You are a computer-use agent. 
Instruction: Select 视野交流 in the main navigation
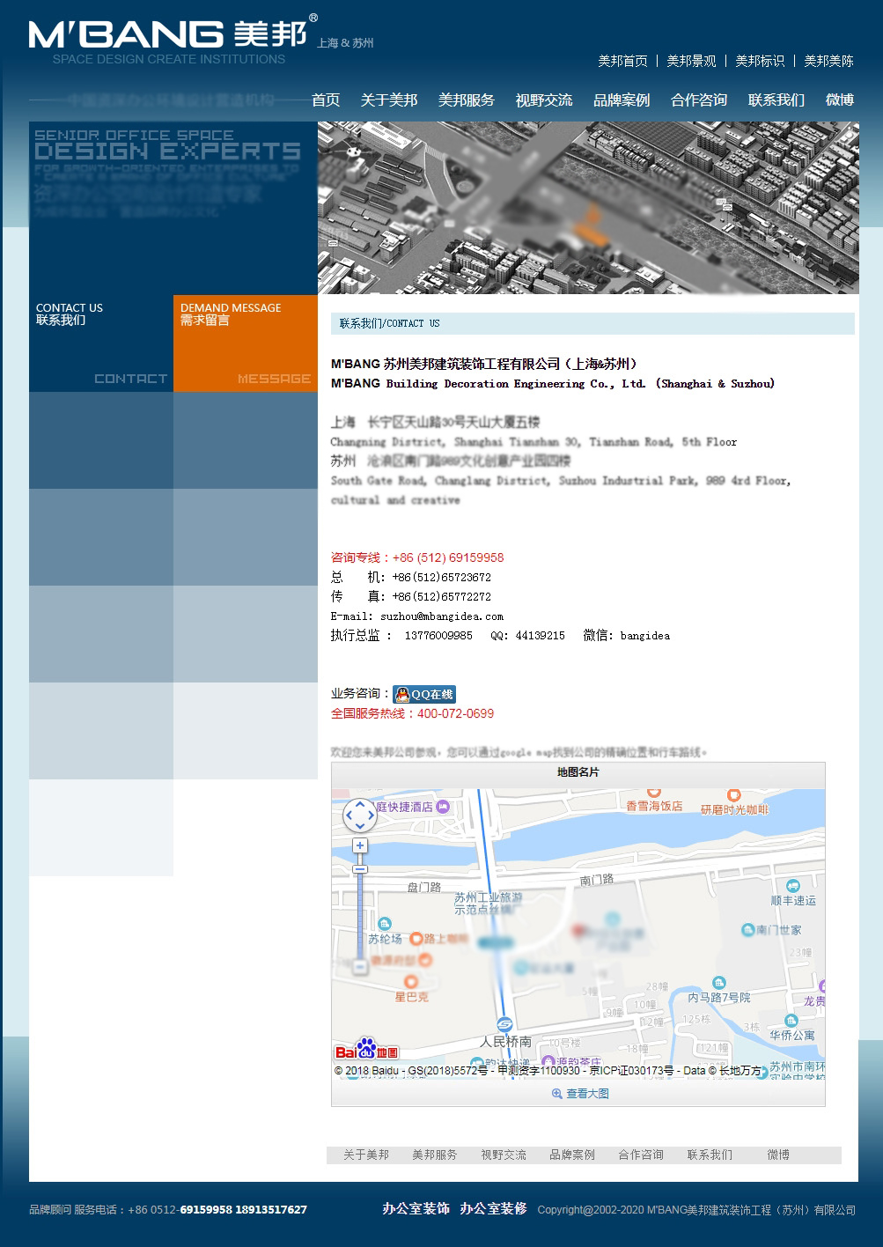coord(544,100)
